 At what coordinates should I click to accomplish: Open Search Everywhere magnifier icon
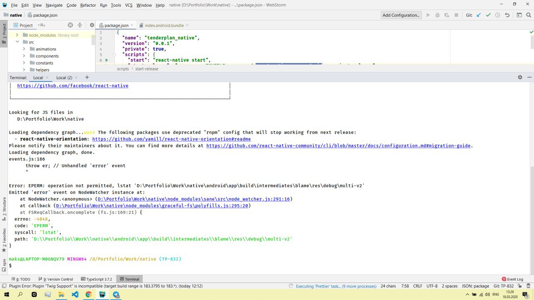tap(529, 15)
